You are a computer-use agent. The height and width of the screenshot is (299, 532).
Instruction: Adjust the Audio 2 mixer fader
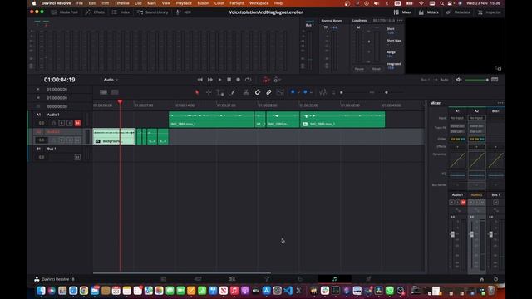click(x=471, y=234)
